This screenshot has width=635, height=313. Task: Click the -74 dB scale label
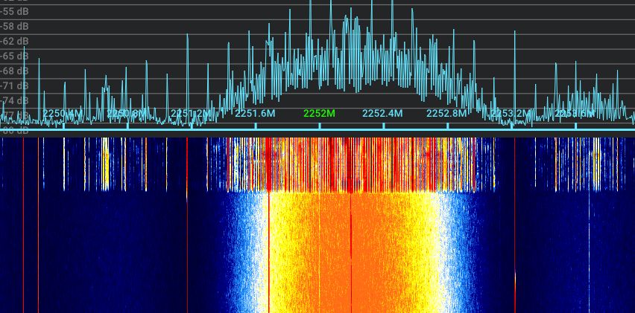pos(14,100)
